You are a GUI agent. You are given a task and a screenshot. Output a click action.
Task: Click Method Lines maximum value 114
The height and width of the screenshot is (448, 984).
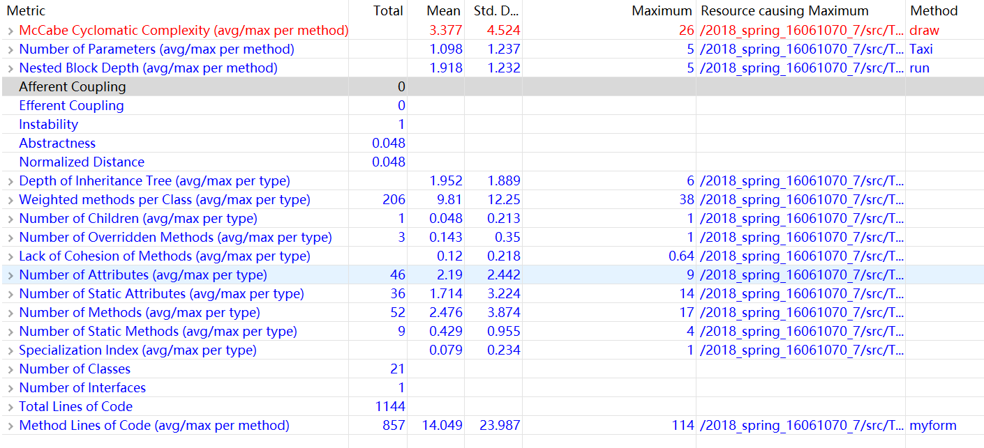683,426
